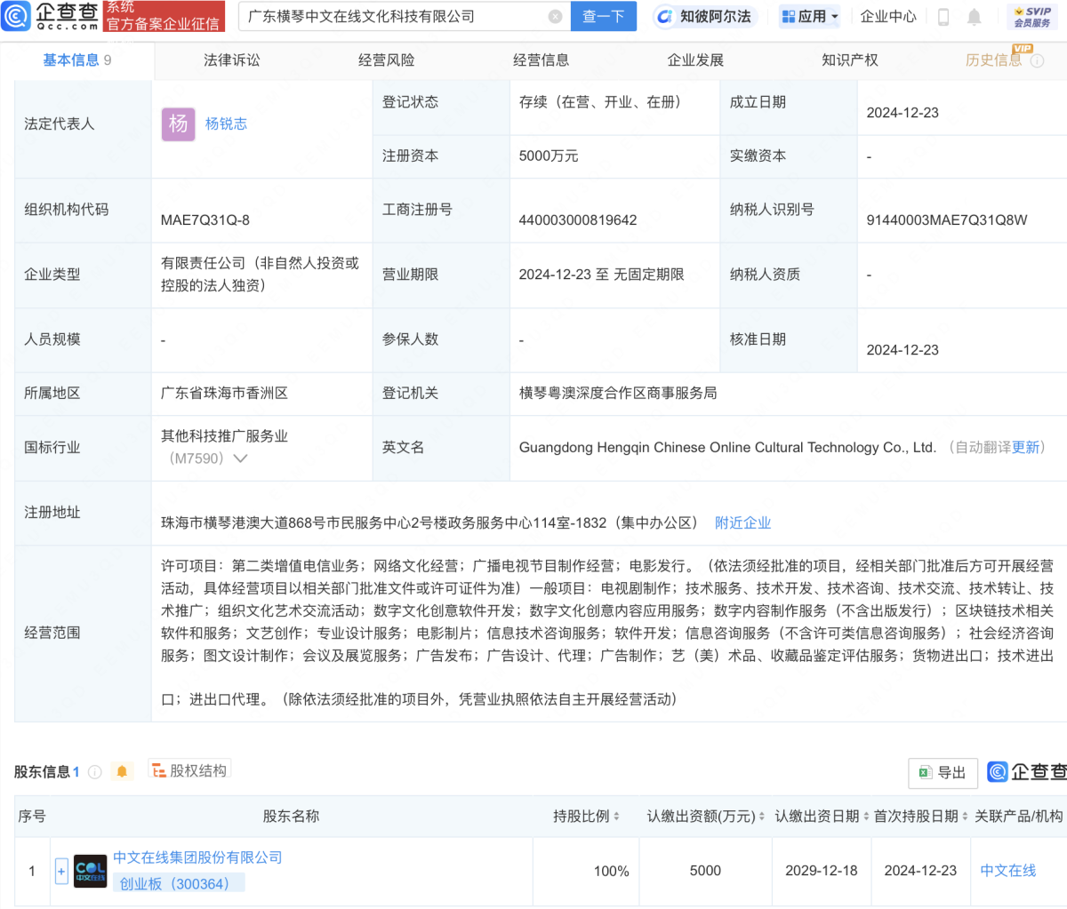Open the SVIP 会员服务 badge
This screenshot has width=1067, height=909.
coord(1032,17)
